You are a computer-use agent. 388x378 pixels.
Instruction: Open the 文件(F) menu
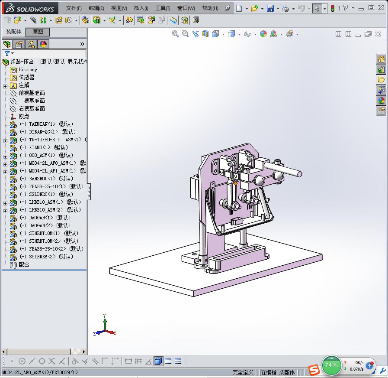pos(74,8)
